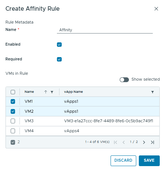166x172 pixels.
Task: Sort by Name using the arrow icon
Action: (x=46, y=92)
